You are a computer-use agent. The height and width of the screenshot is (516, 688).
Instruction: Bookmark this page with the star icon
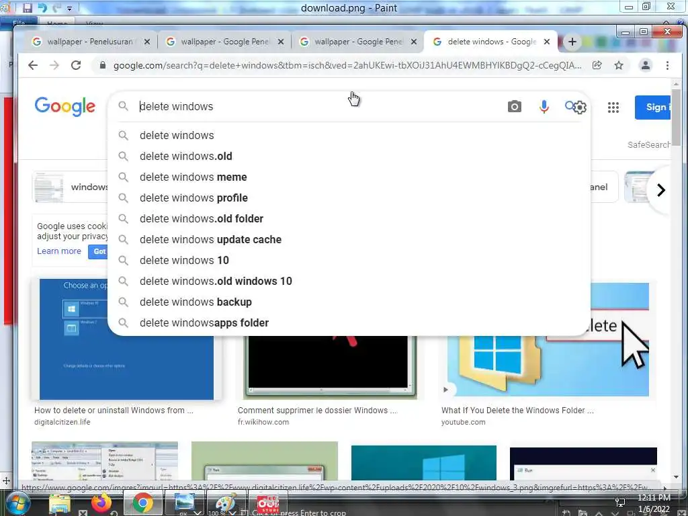pyautogui.click(x=619, y=65)
